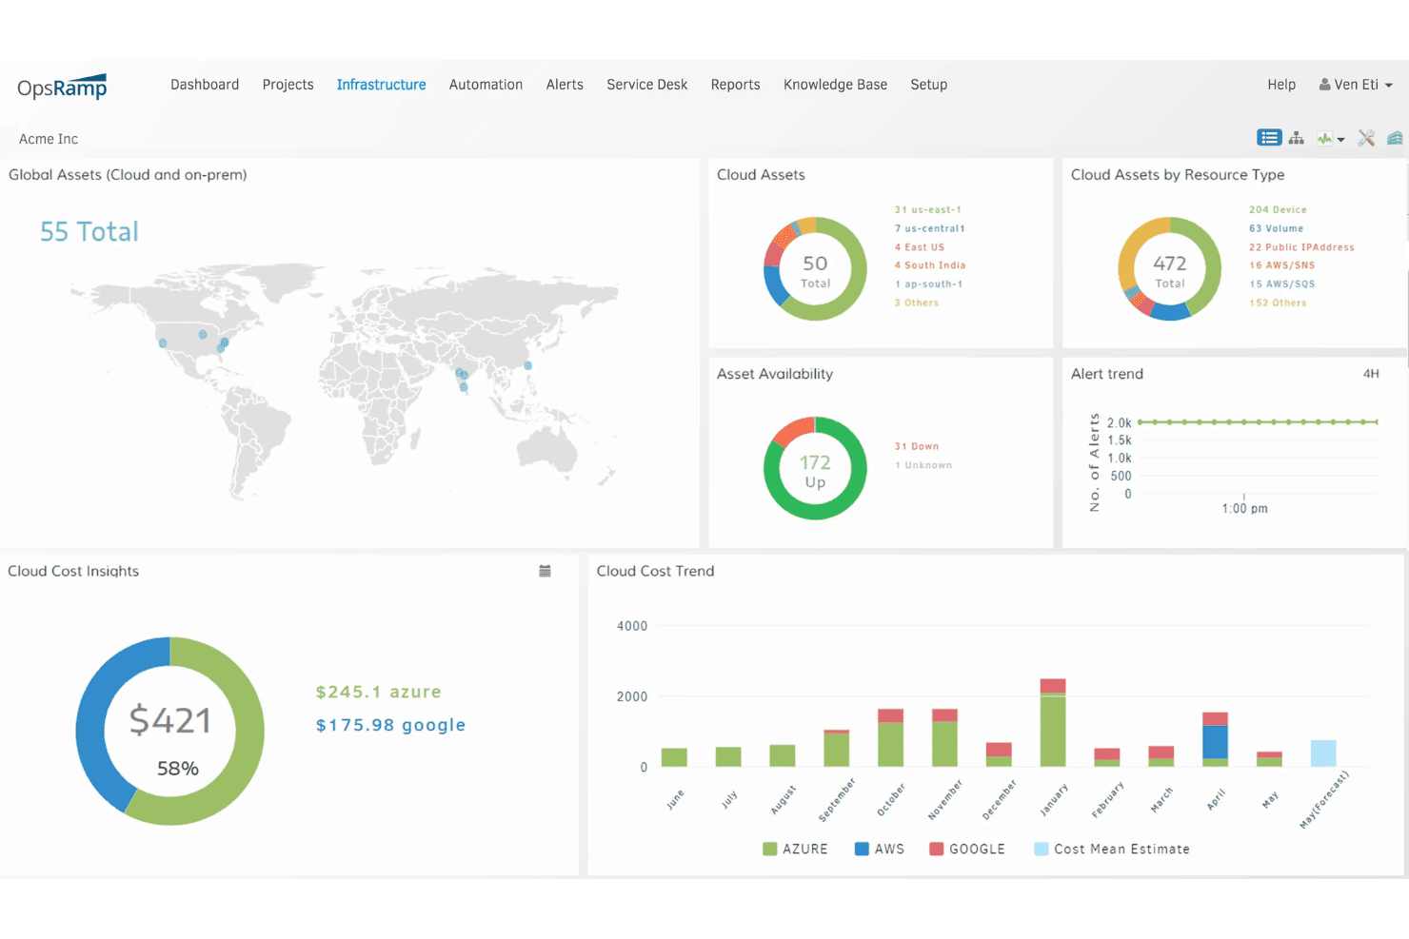Click the '31 Down' availability entry
The height and width of the screenshot is (939, 1409).
pyautogui.click(x=917, y=446)
